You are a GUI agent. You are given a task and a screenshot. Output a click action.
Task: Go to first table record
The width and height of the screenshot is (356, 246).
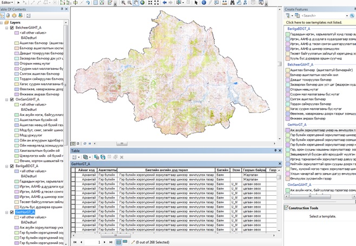(75, 242)
